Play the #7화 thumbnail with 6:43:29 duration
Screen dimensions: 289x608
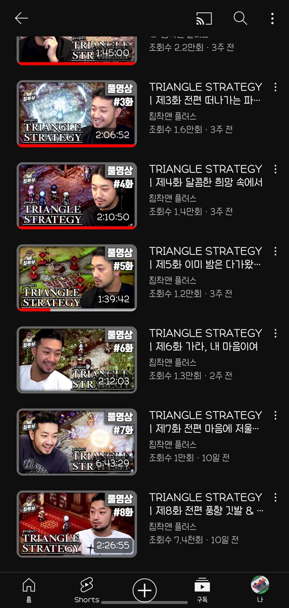pos(77,442)
